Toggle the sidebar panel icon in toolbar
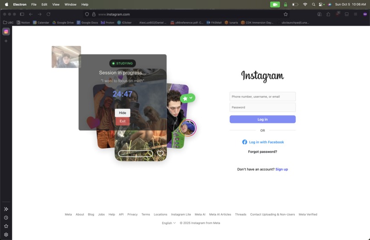Screen dimensions: 370x240 coord(22,14)
